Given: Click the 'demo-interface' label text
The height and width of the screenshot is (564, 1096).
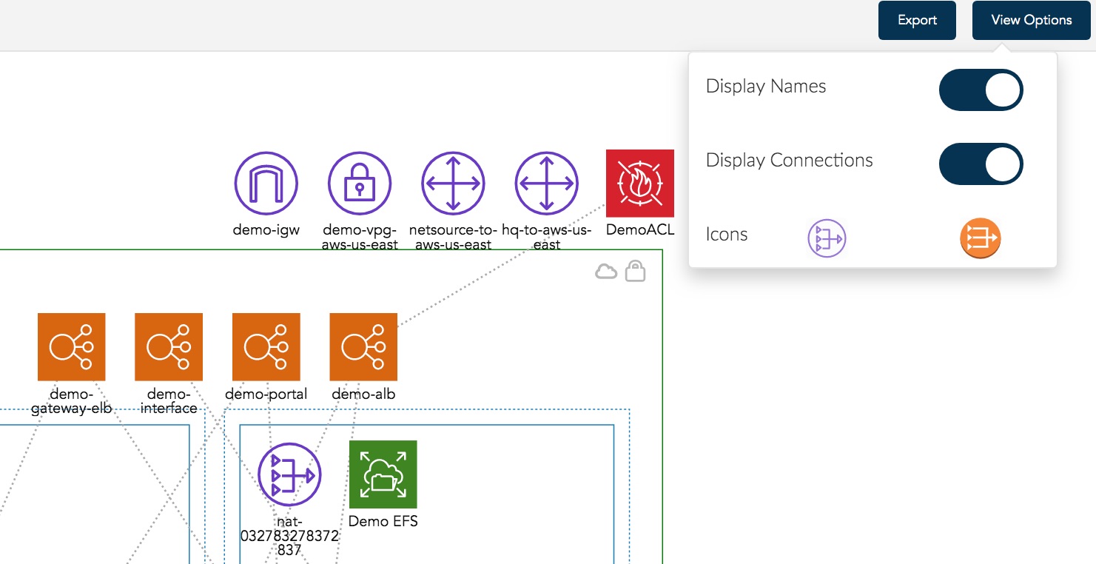Looking at the screenshot, I should point(169,401).
